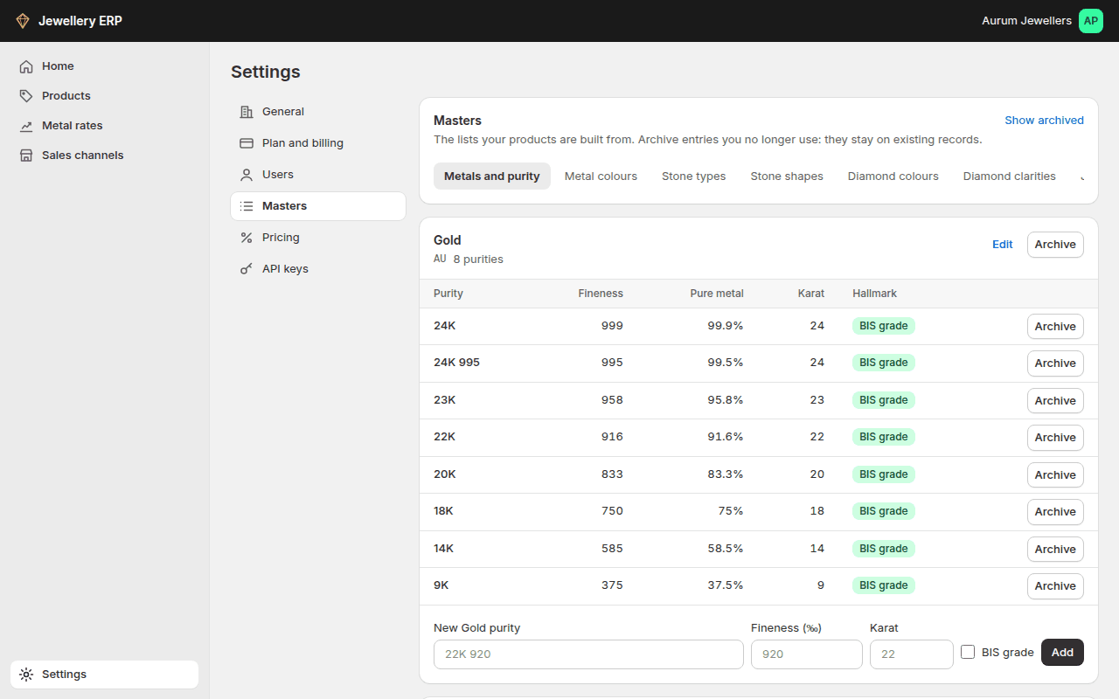Open Metal rates in the sidebar
The image size is (1119, 699).
(x=104, y=126)
